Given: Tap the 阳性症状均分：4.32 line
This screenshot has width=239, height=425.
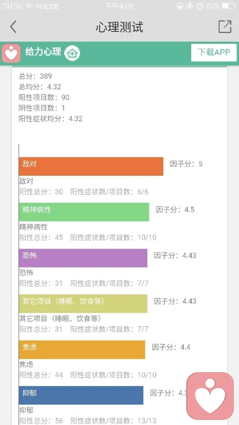Looking at the screenshot, I should 51,119.
